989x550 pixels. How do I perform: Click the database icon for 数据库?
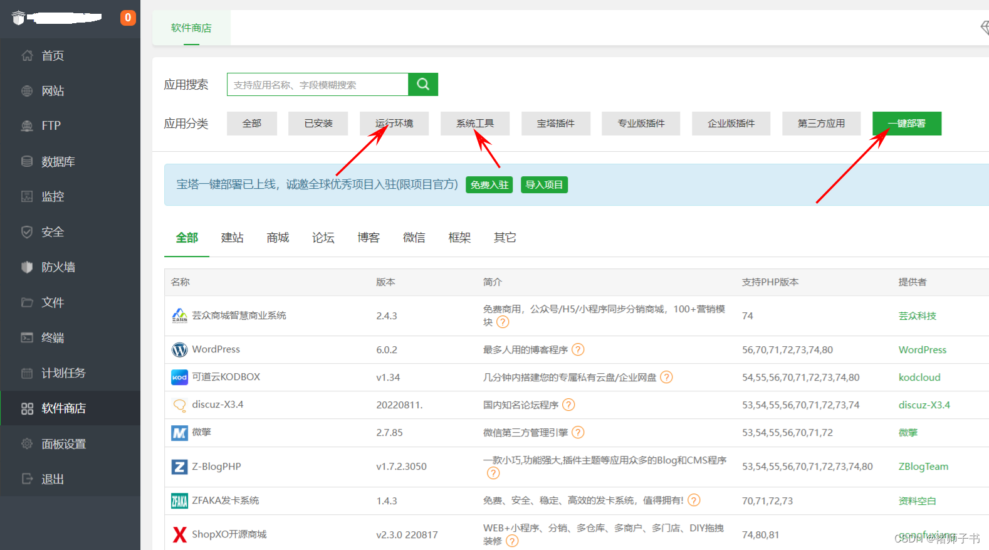pos(27,161)
